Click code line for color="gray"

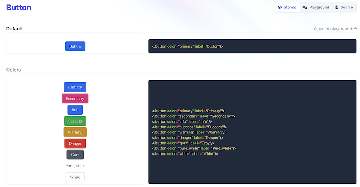(x=183, y=143)
